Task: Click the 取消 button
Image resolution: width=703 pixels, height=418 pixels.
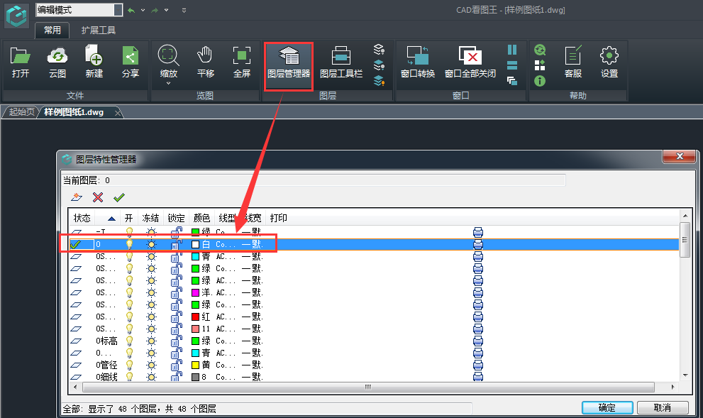Action: coord(663,407)
